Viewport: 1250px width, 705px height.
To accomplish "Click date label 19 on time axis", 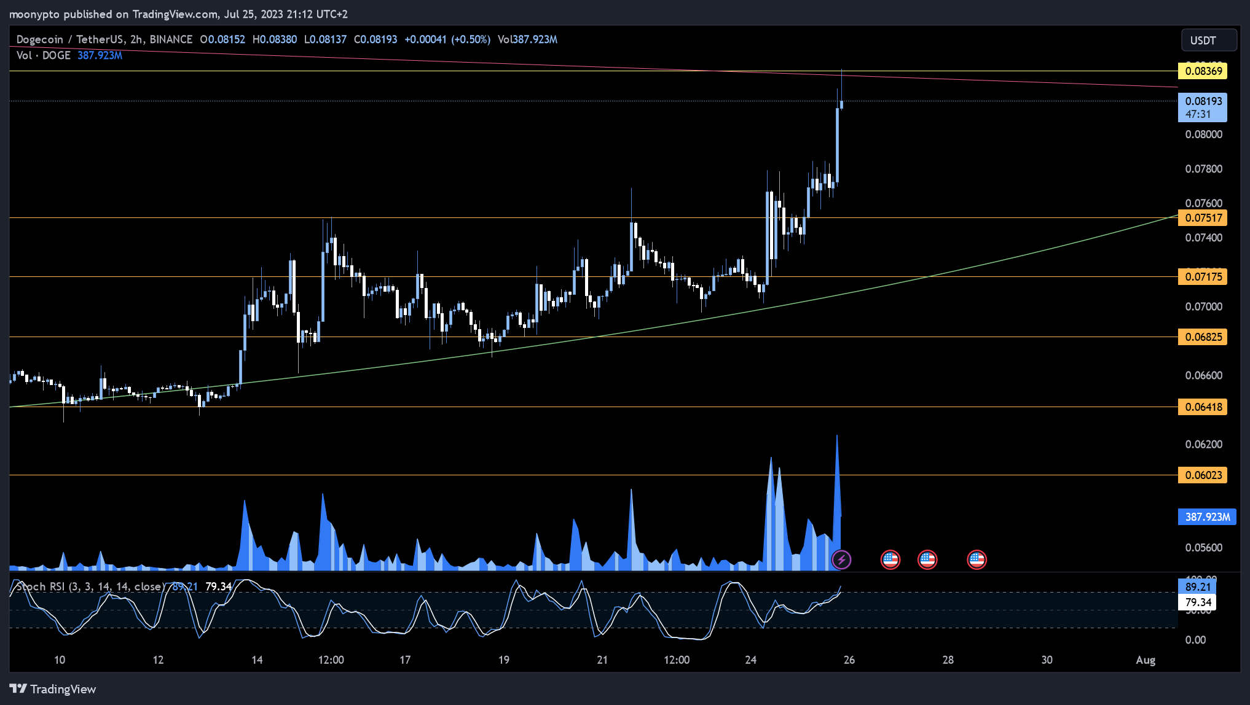I will (x=504, y=660).
